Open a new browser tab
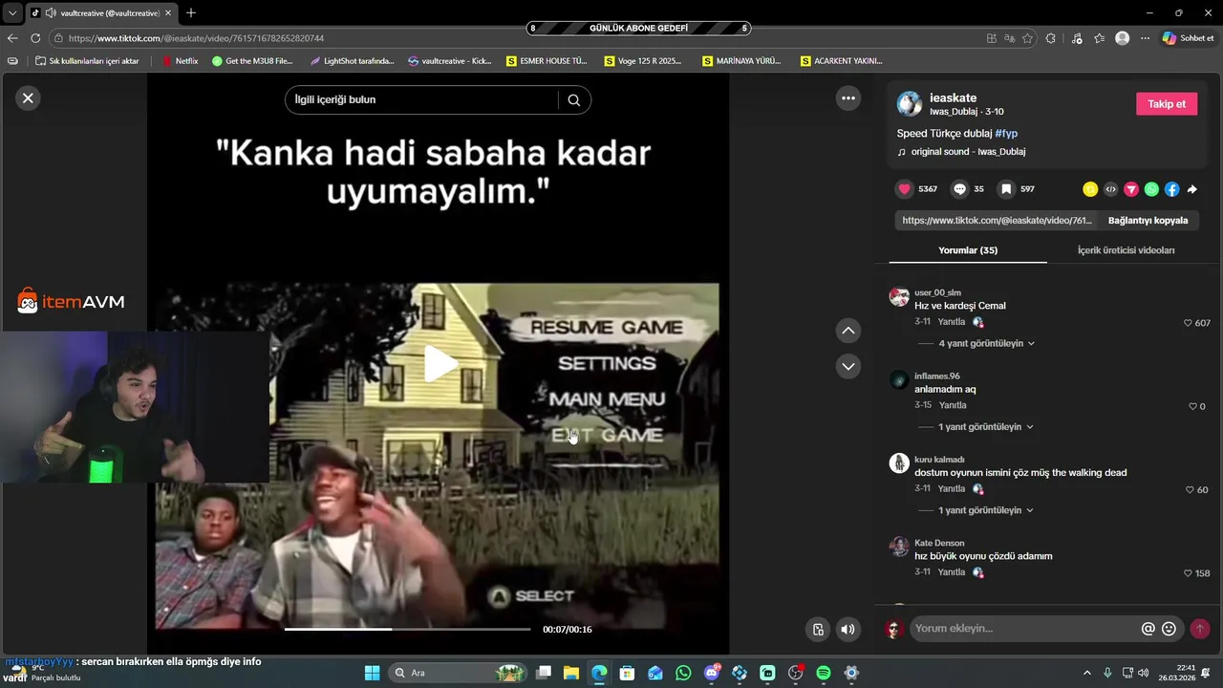This screenshot has height=688, width=1223. [x=191, y=12]
